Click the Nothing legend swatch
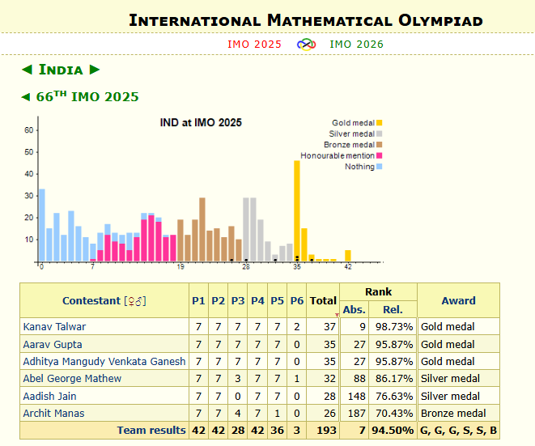Viewport: 535px width, 446px height. [x=379, y=167]
